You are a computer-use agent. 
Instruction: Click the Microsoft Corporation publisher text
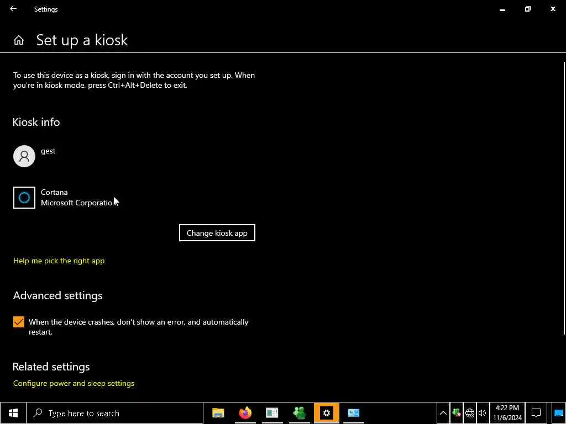pos(78,203)
